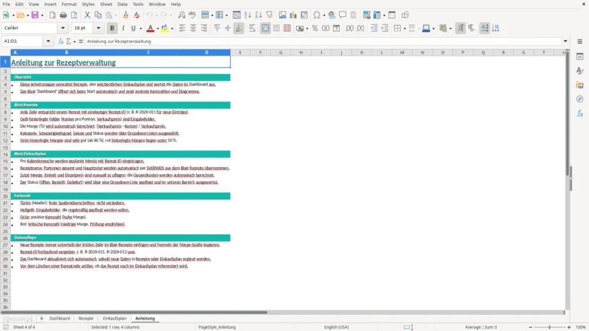Viewport: 589px width, 331px height.
Task: Click the Insert Chart icon
Action: click(x=293, y=15)
